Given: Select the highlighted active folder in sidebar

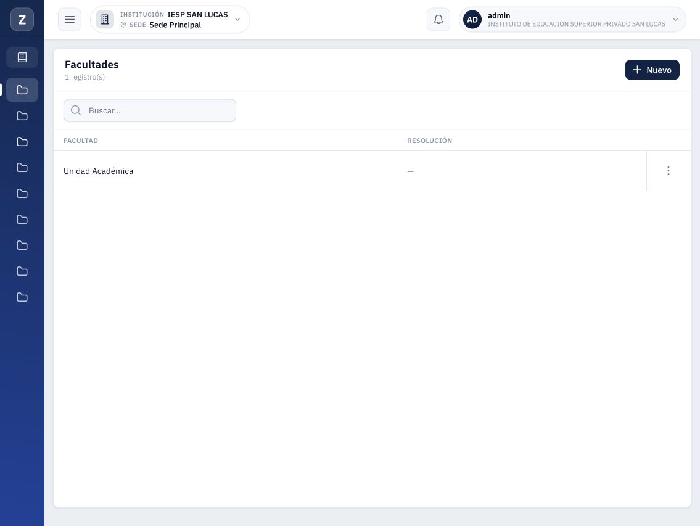Looking at the screenshot, I should (x=22, y=90).
